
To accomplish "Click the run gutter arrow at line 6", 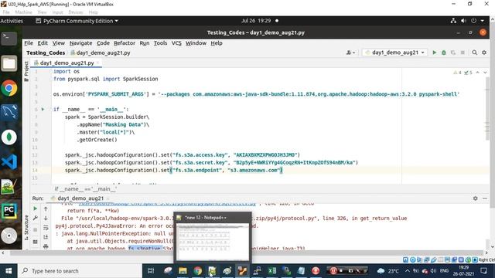I will click(x=43, y=110).
